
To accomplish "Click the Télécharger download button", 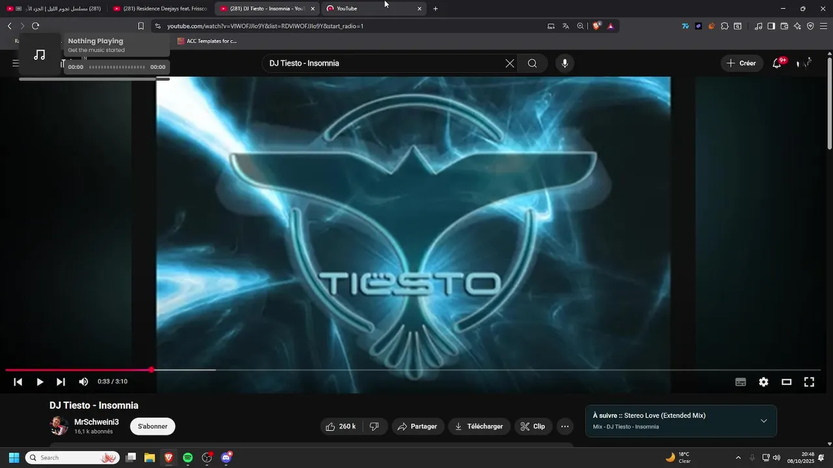I will 478,426.
